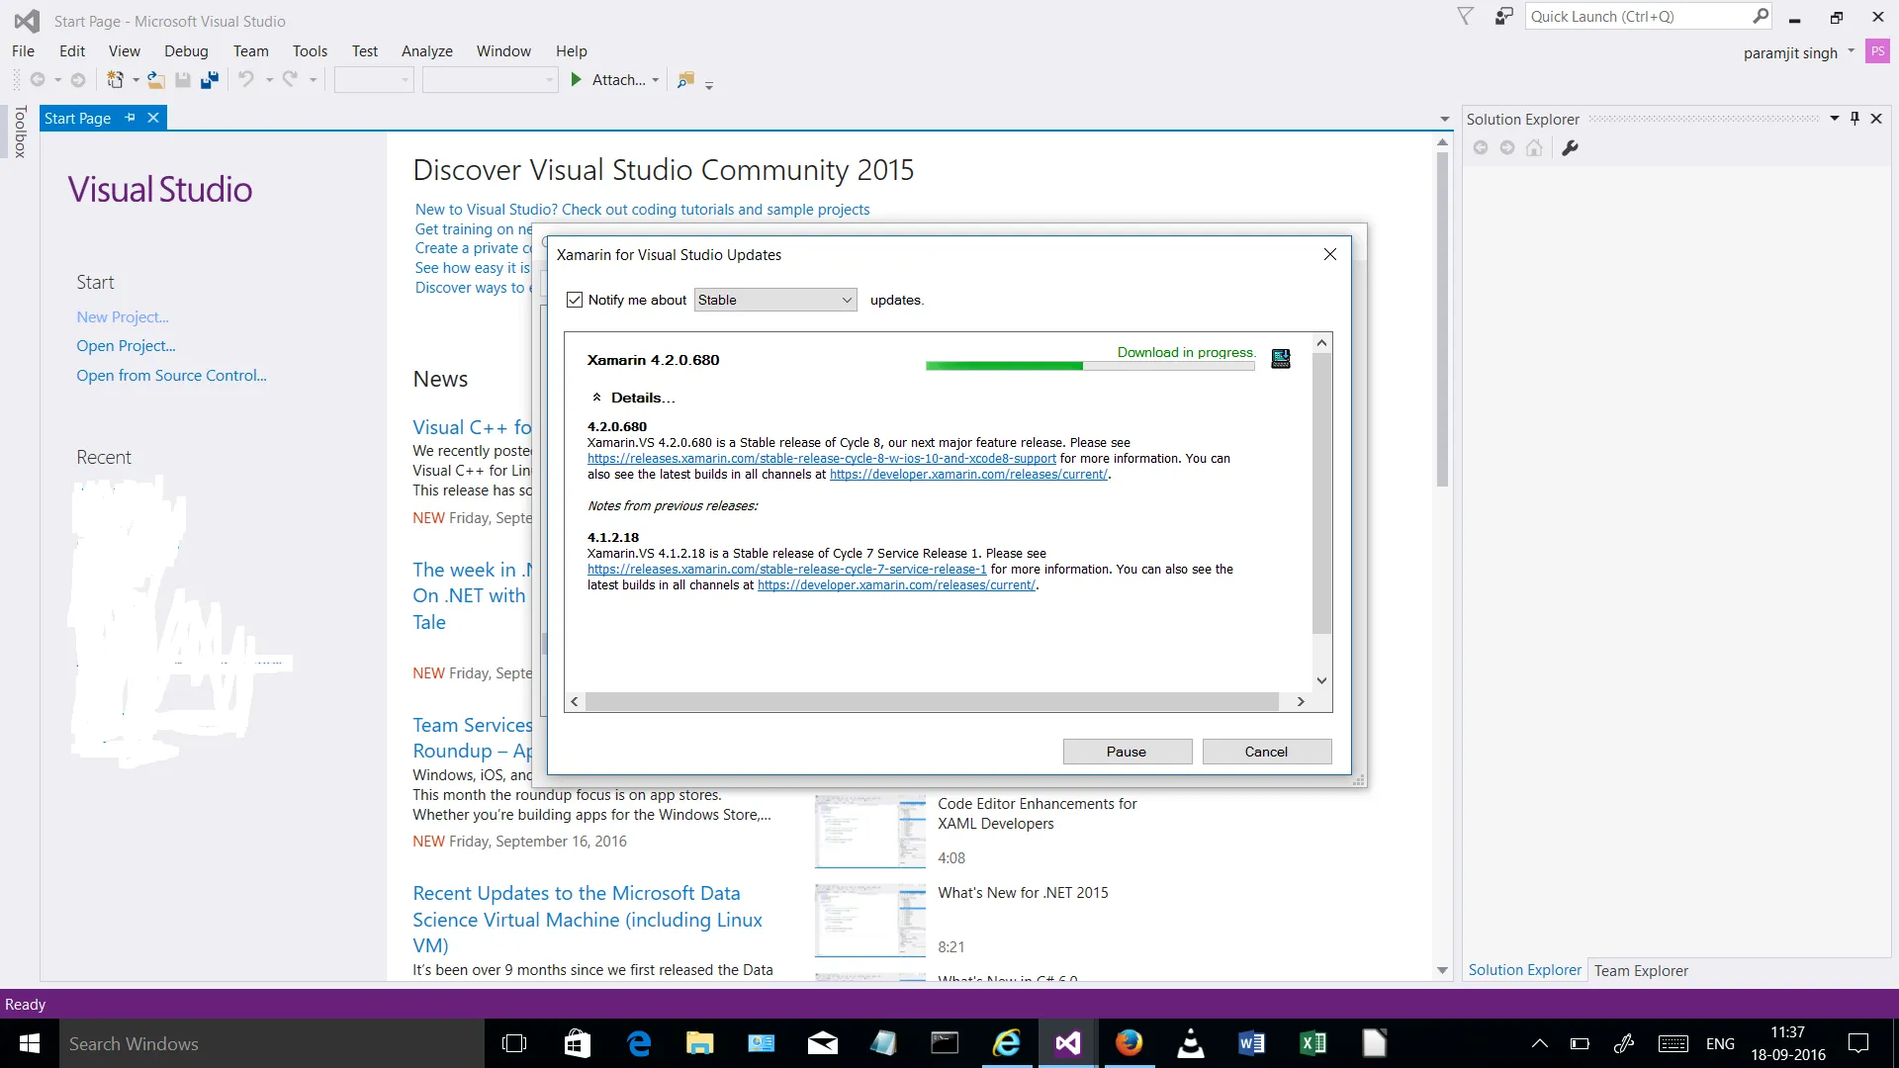Open the cycle-7 service release link
The width and height of the screenshot is (1899, 1068).
(x=786, y=570)
